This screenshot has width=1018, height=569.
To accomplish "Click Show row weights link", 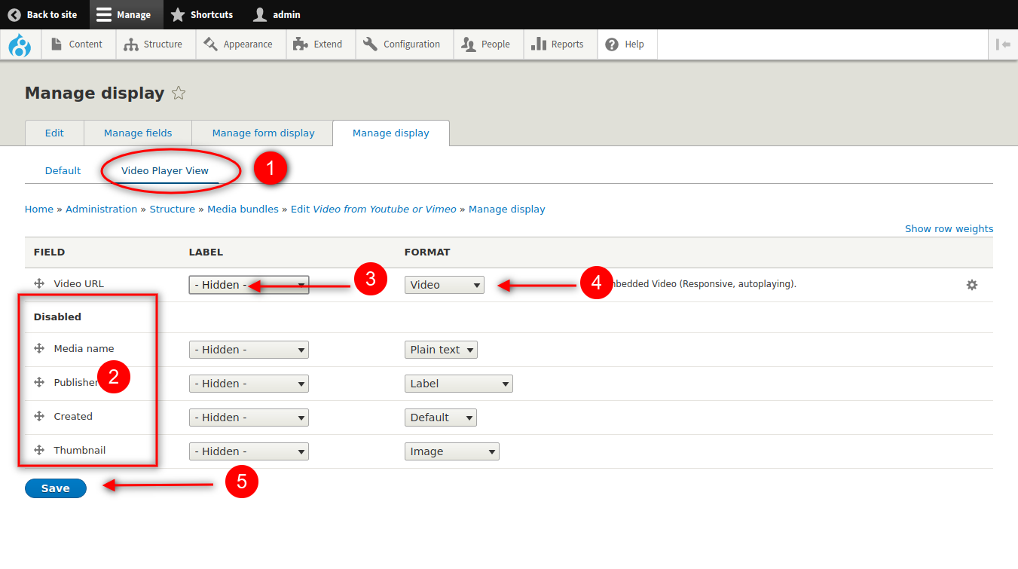I will point(949,228).
